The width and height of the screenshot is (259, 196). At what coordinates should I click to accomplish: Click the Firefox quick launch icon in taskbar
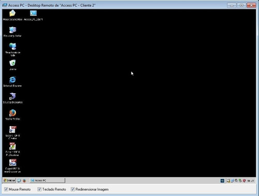(x=24, y=180)
